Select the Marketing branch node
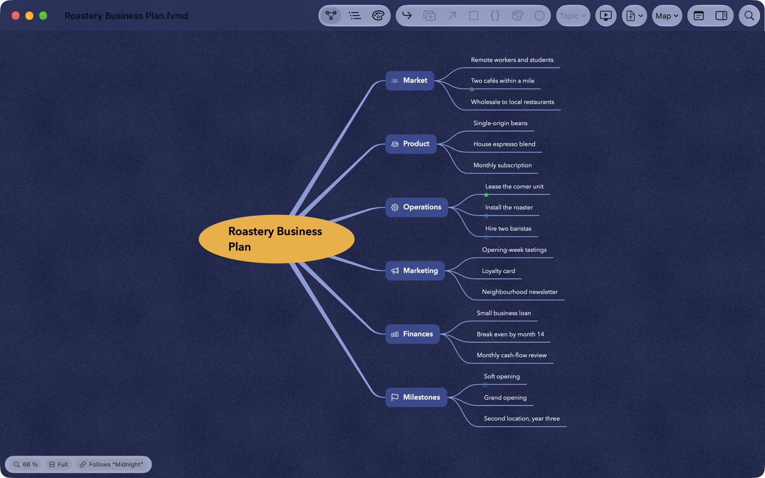This screenshot has height=478, width=765. click(x=415, y=271)
